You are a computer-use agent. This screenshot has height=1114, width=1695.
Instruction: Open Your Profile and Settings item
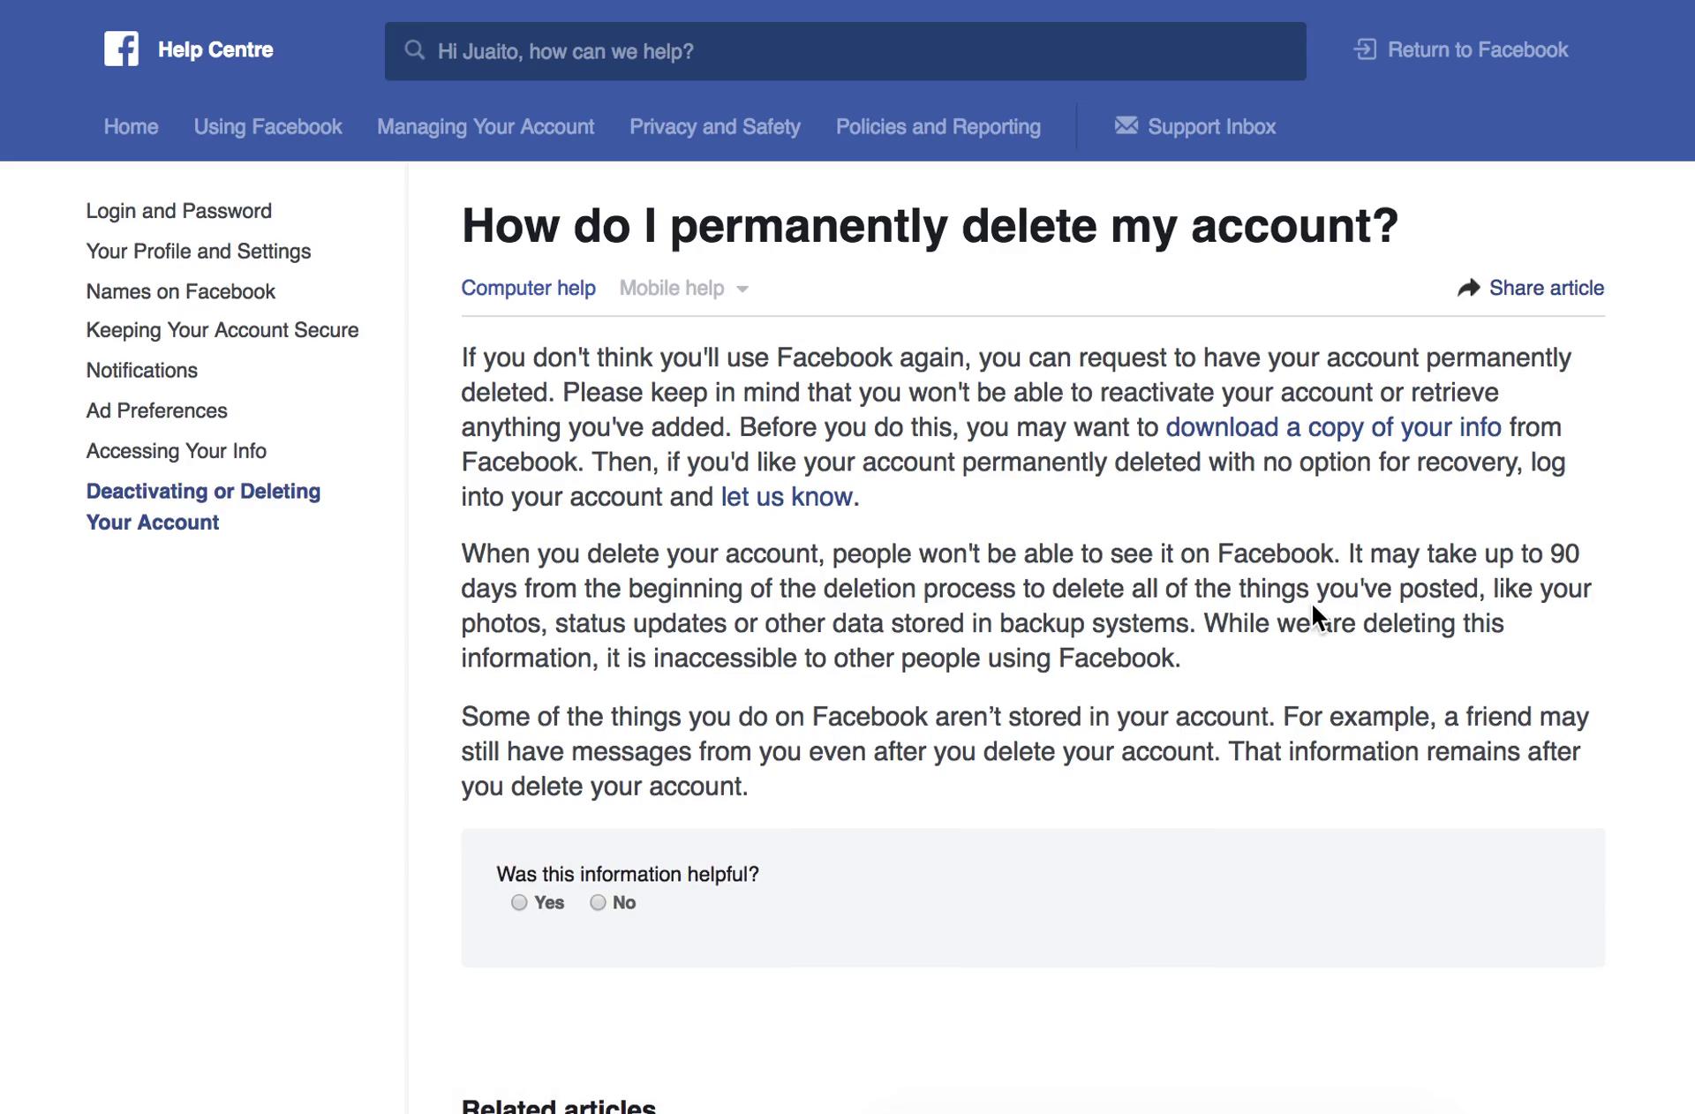199,252
